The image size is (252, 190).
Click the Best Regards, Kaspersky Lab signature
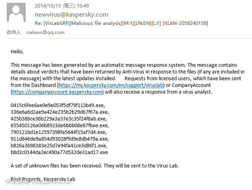click(x=43, y=179)
